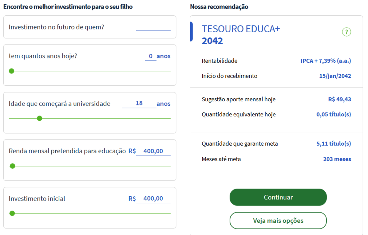Click the name field for investimento no futuro
Viewport: 368px width, 235px height.
(153, 27)
